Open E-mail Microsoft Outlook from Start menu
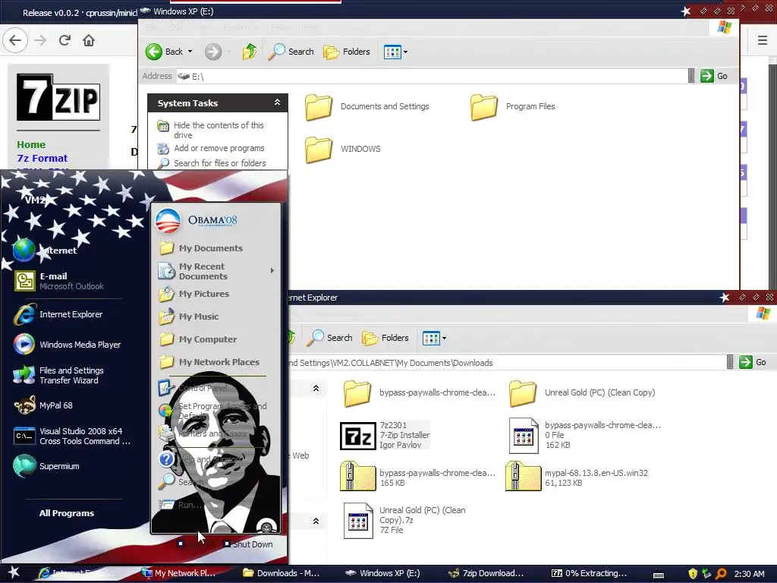The image size is (777, 583). [x=59, y=281]
